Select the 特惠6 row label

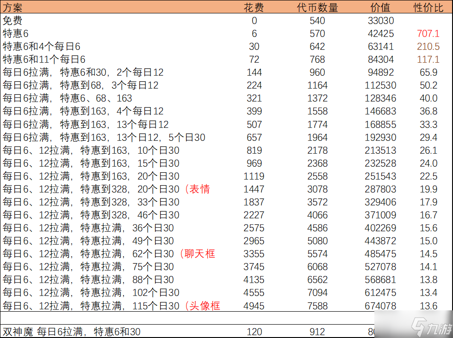[16, 33]
